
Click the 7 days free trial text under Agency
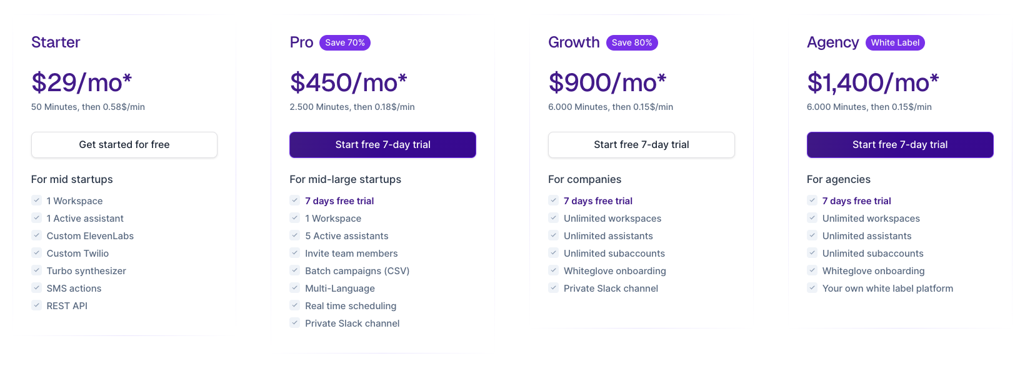[x=857, y=201]
